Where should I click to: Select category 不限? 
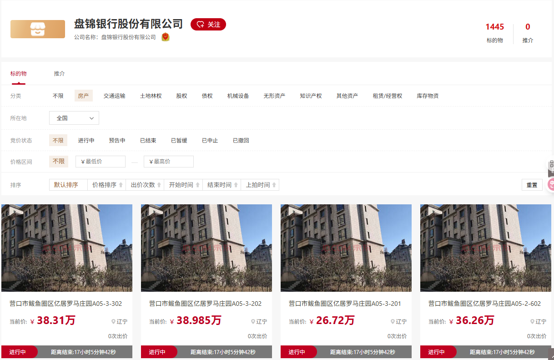(58, 96)
